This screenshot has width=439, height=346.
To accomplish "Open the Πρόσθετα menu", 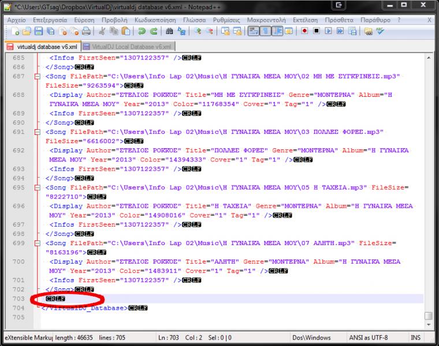I will [339, 20].
